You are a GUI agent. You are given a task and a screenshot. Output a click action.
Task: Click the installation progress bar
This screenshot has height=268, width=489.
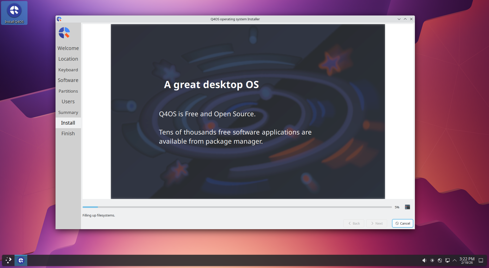pyautogui.click(x=237, y=207)
